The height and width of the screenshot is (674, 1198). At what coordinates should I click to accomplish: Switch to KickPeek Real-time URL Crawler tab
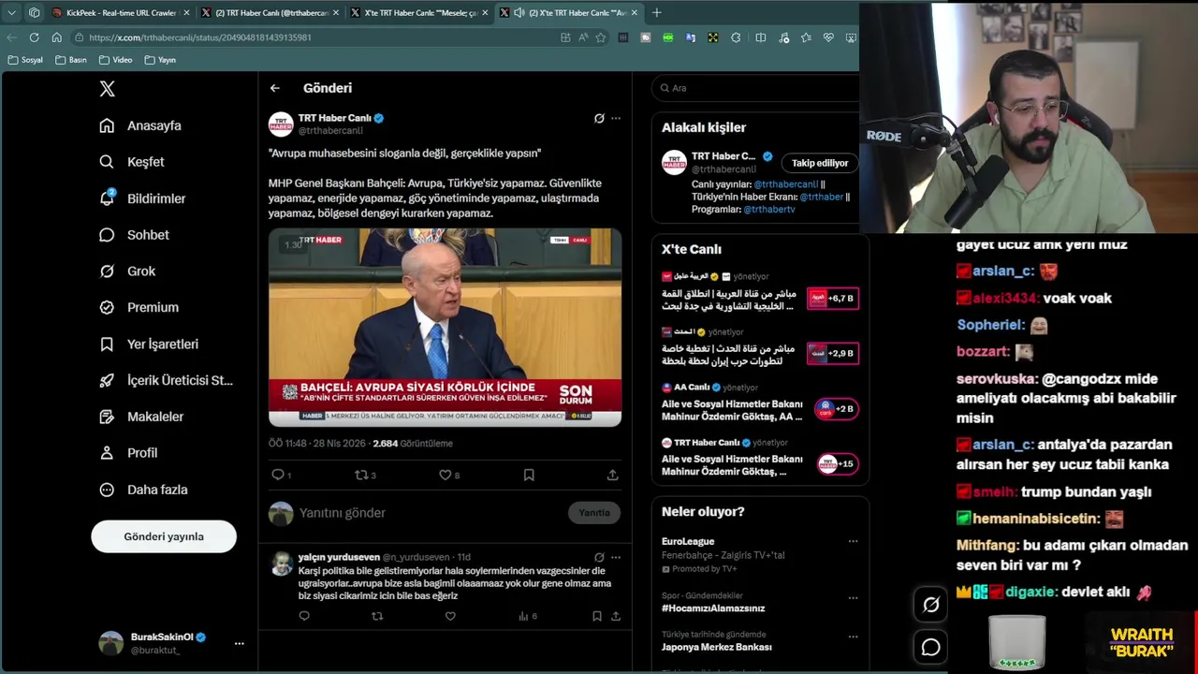[x=120, y=13]
